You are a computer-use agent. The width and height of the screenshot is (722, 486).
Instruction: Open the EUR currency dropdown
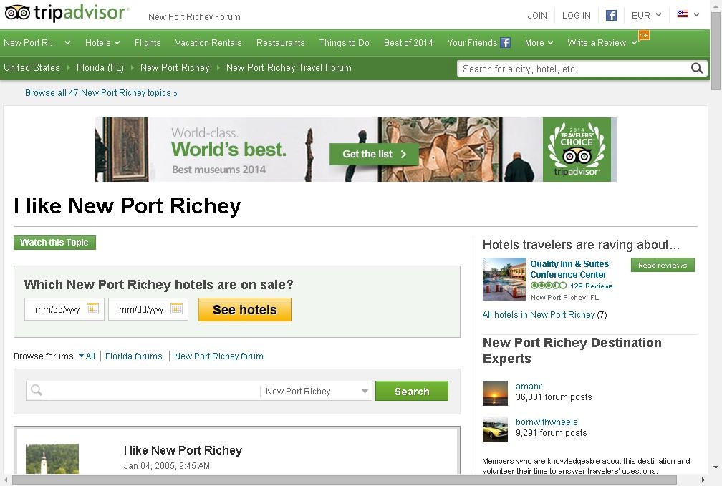pos(646,15)
